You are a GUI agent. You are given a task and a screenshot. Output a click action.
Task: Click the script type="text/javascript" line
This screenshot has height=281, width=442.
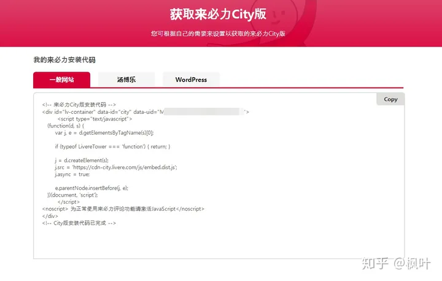[x=95, y=119]
